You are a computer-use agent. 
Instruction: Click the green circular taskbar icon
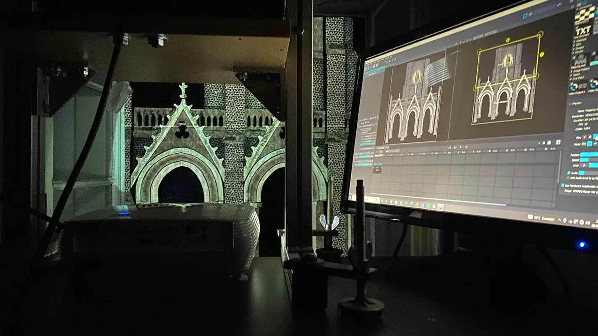(x=428, y=206)
